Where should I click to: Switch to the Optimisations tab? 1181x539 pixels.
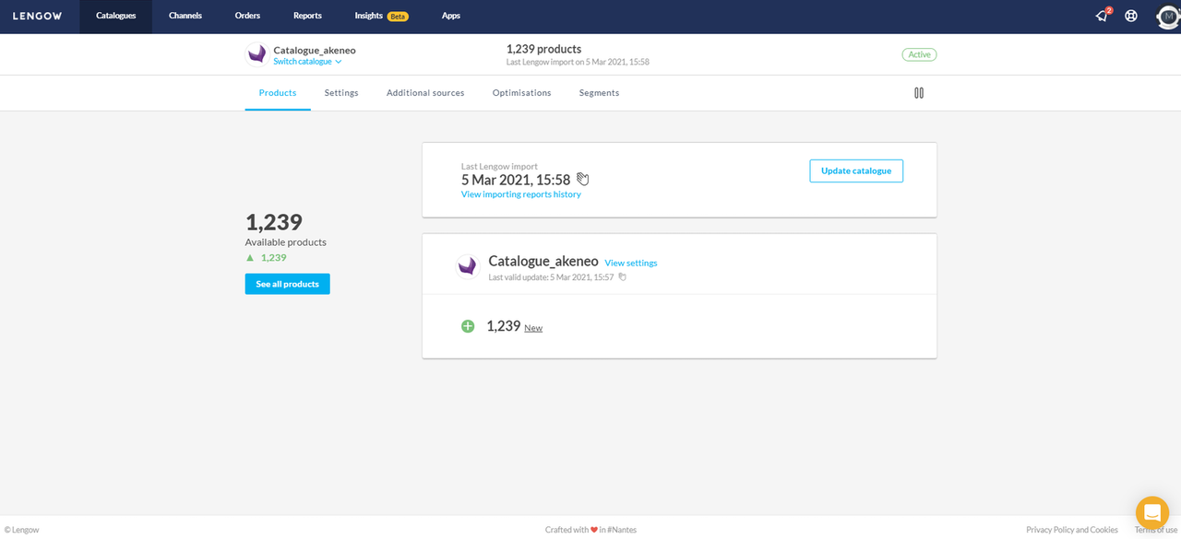[x=521, y=93]
